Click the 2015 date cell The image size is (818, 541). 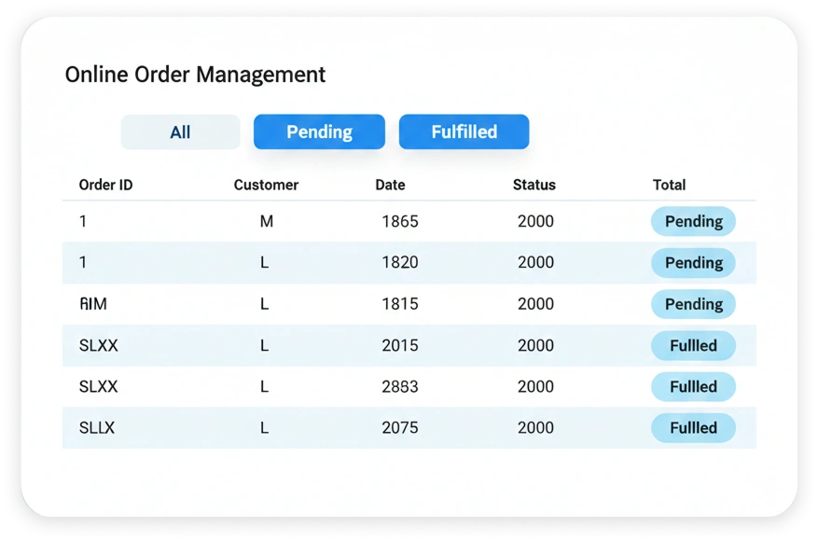pos(400,345)
